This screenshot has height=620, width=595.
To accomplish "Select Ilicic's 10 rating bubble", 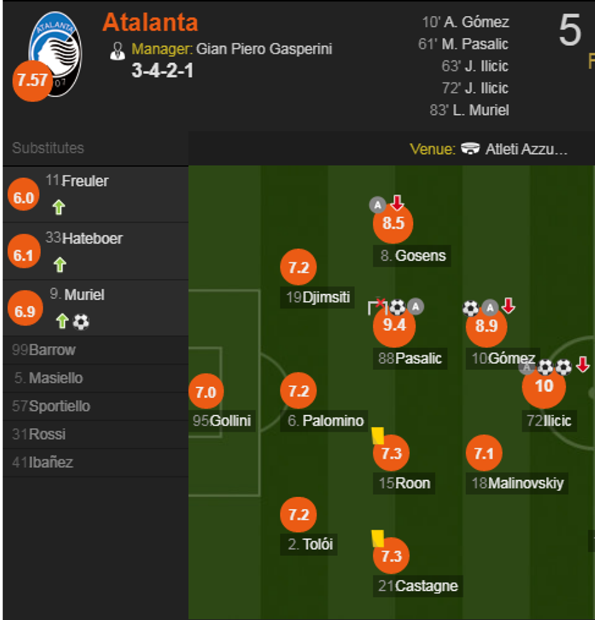I will pos(543,386).
